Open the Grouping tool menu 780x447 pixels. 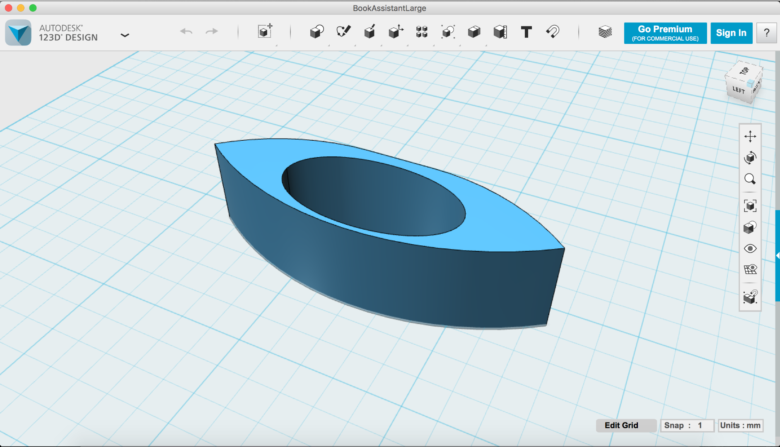[448, 32]
